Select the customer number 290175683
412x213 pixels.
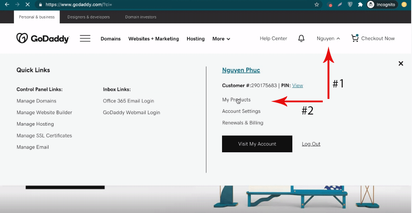coord(264,85)
